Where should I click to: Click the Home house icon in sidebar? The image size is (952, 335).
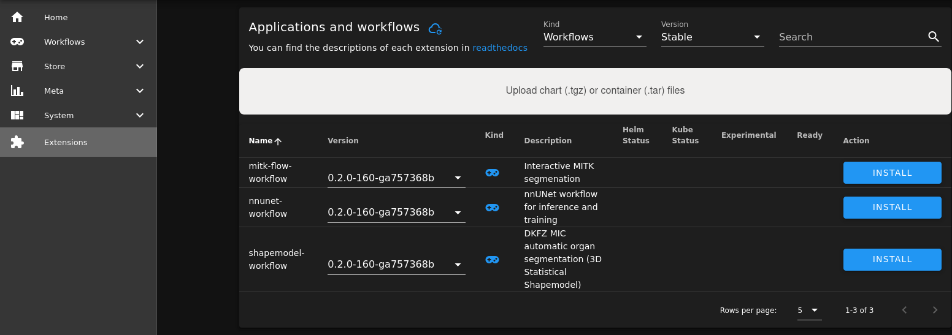tap(17, 17)
